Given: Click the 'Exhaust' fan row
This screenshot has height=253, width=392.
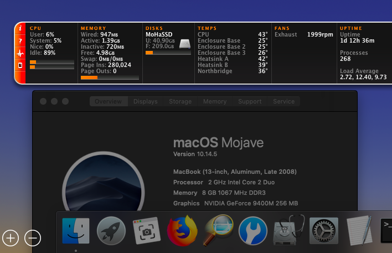Looking at the screenshot, I should pos(304,34).
